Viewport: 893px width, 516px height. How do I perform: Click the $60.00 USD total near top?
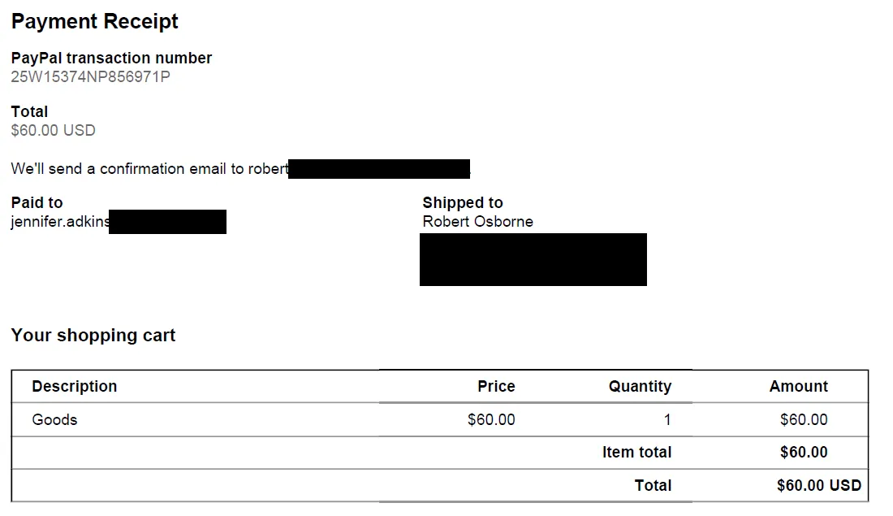click(53, 131)
